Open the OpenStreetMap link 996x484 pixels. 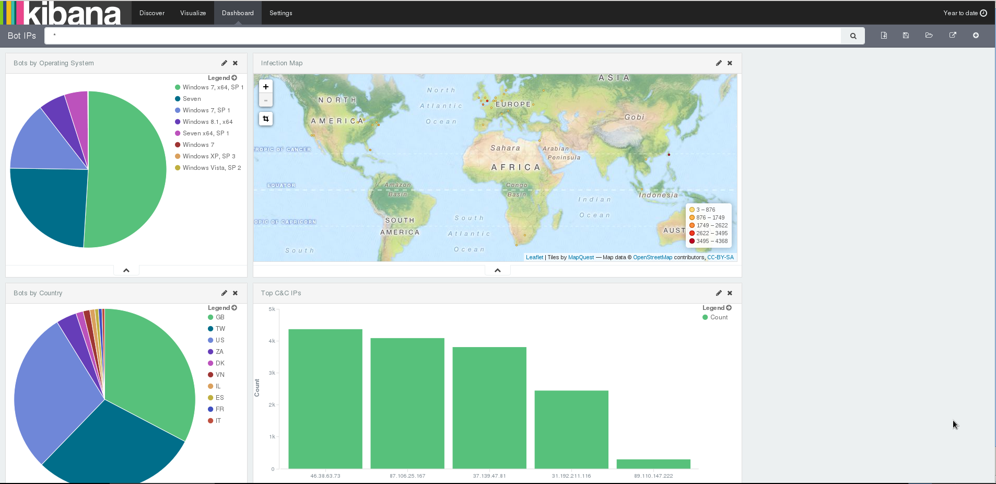click(652, 257)
